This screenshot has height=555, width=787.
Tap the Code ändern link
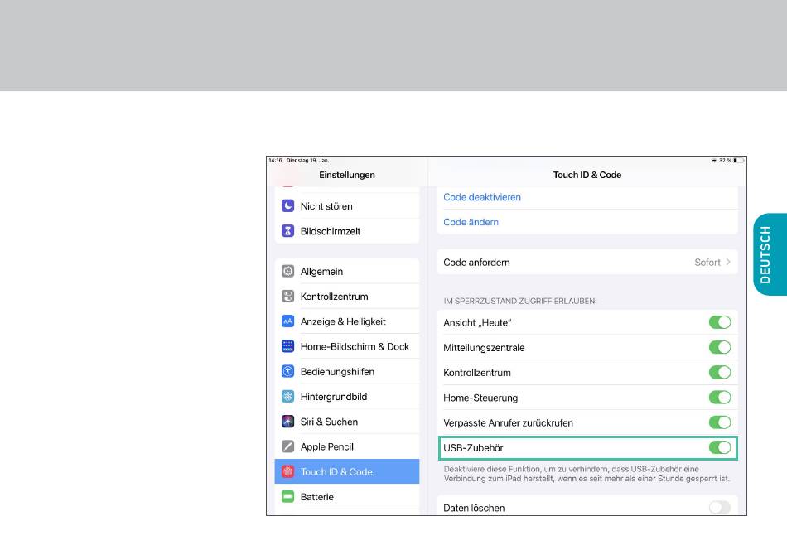click(x=471, y=222)
